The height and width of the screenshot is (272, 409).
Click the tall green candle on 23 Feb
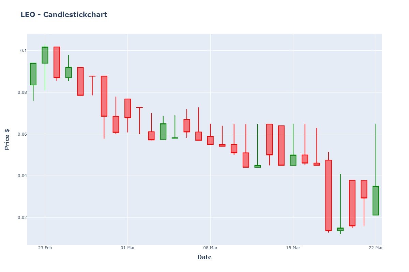point(45,55)
